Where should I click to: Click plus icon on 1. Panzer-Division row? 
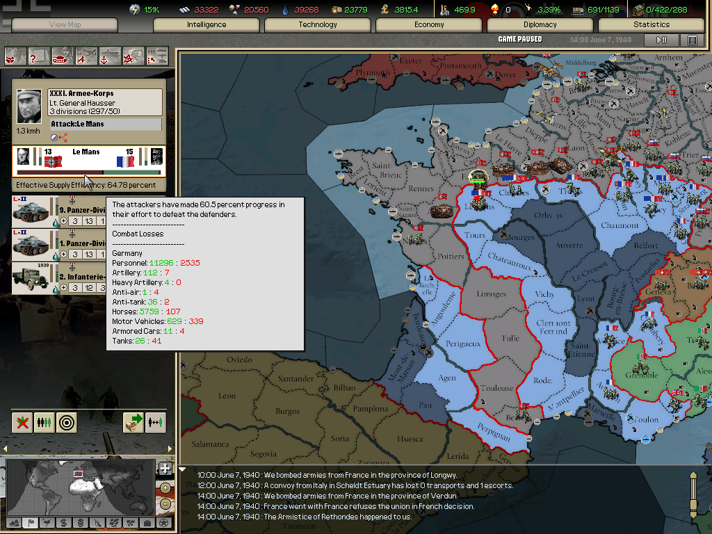[x=63, y=254]
